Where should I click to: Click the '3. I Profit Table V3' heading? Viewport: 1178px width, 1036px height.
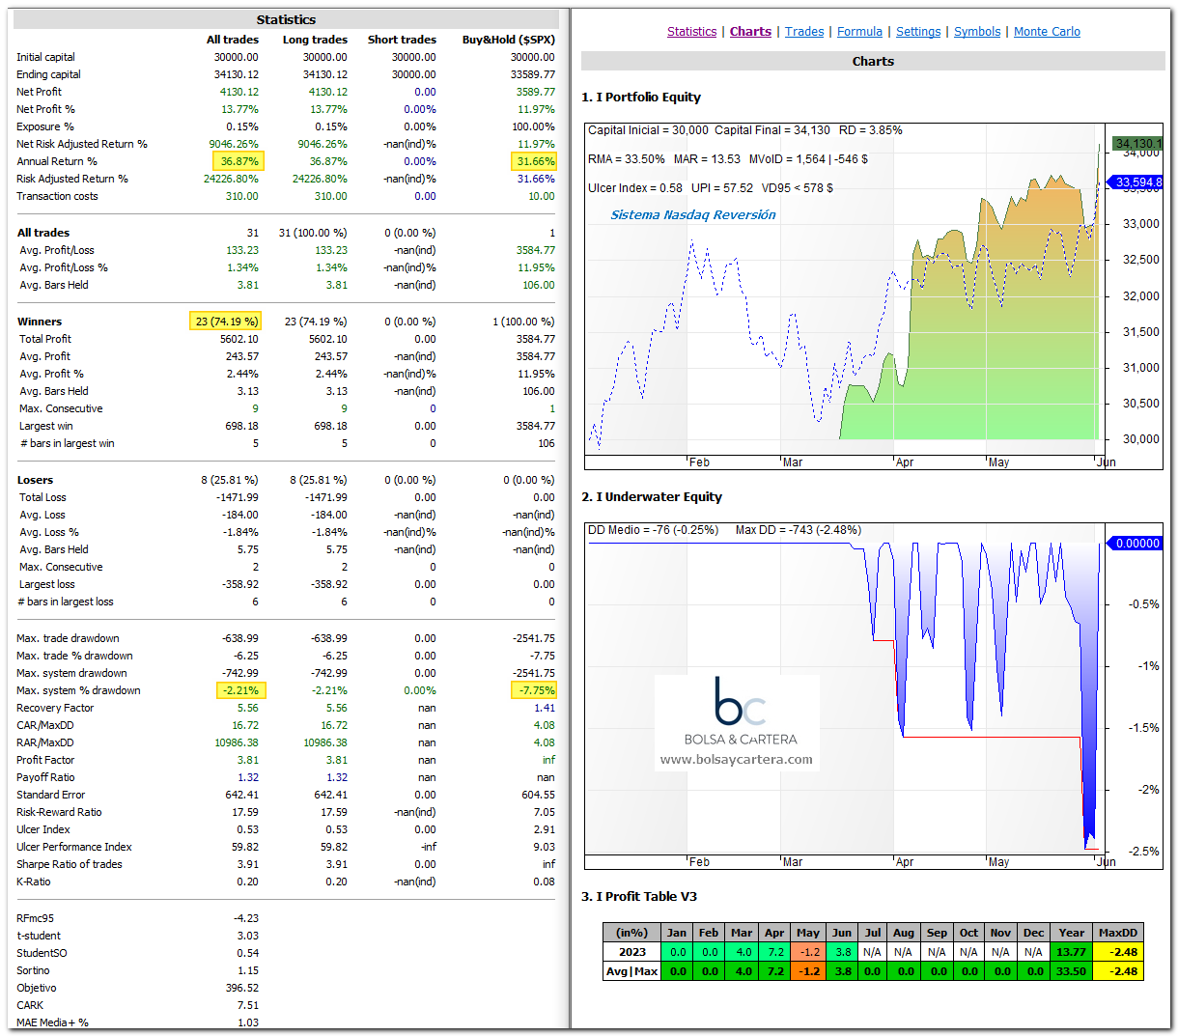[639, 896]
